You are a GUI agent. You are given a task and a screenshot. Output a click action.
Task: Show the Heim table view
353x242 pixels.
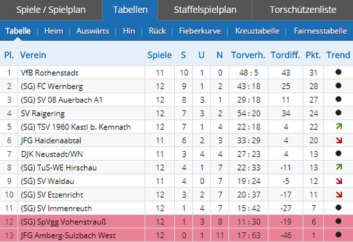pos(54,31)
